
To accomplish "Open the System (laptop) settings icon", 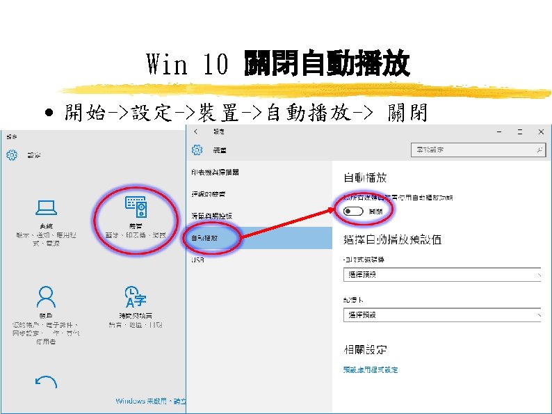I will coord(46,207).
